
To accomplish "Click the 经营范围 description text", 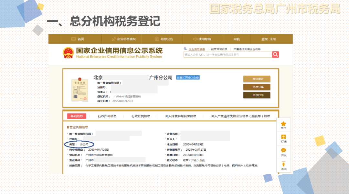I will click(x=171, y=166).
